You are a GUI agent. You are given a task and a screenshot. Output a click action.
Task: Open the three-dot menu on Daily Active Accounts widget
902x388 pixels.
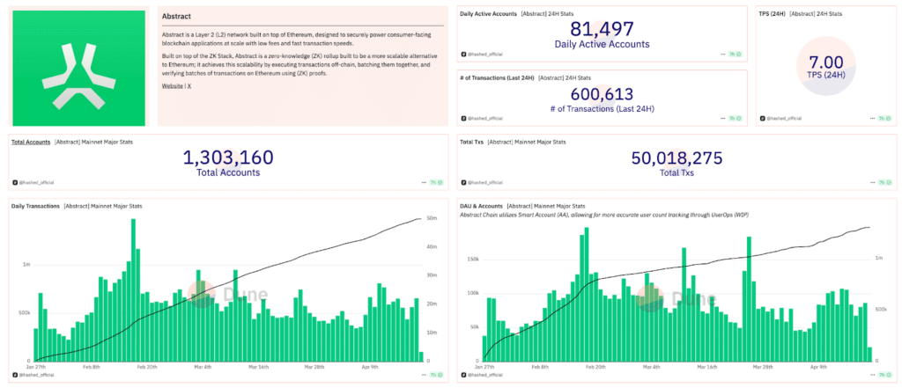click(723, 54)
